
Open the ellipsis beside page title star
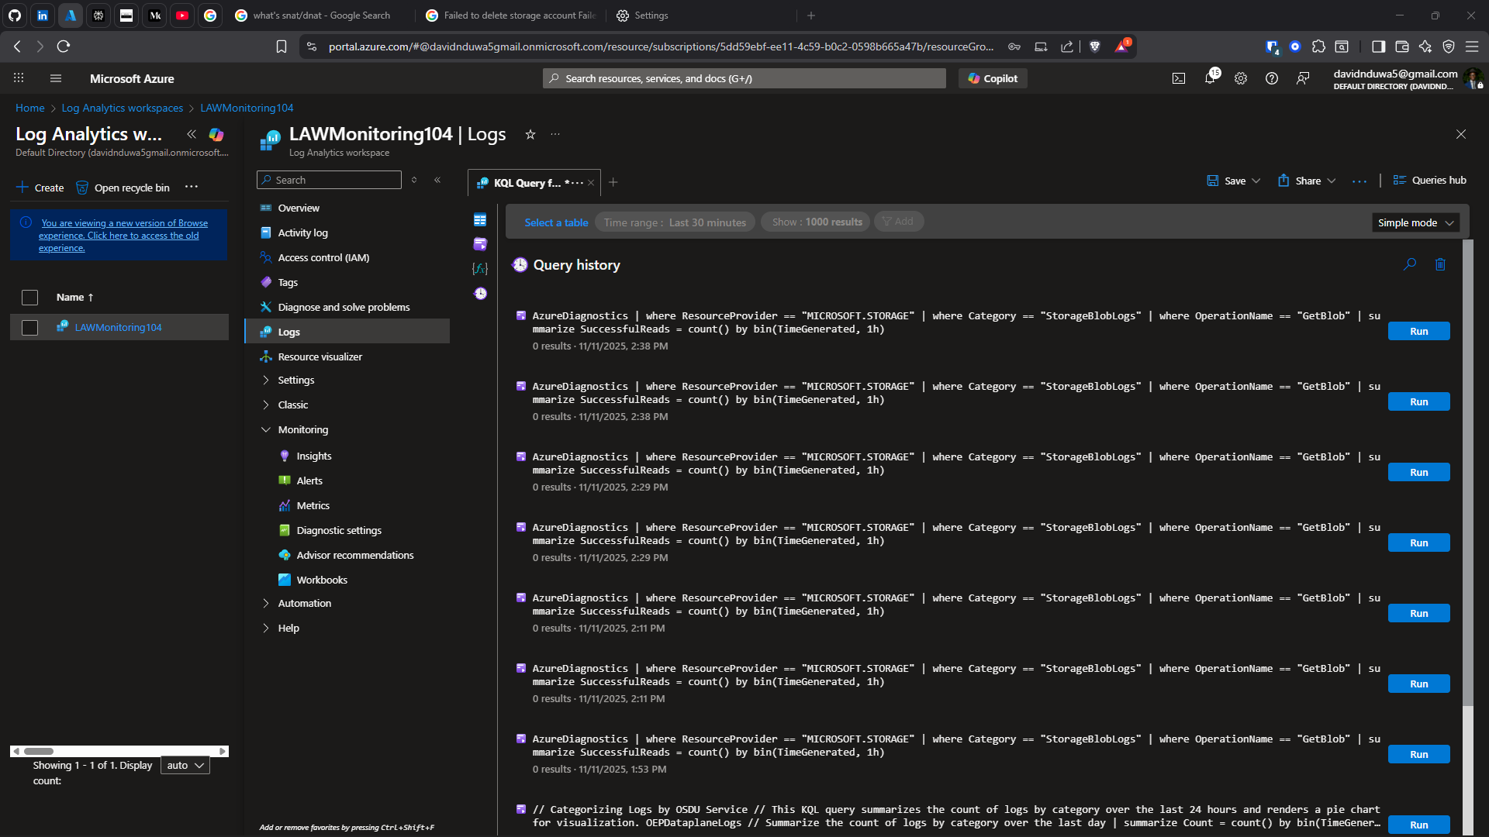pyautogui.click(x=555, y=134)
